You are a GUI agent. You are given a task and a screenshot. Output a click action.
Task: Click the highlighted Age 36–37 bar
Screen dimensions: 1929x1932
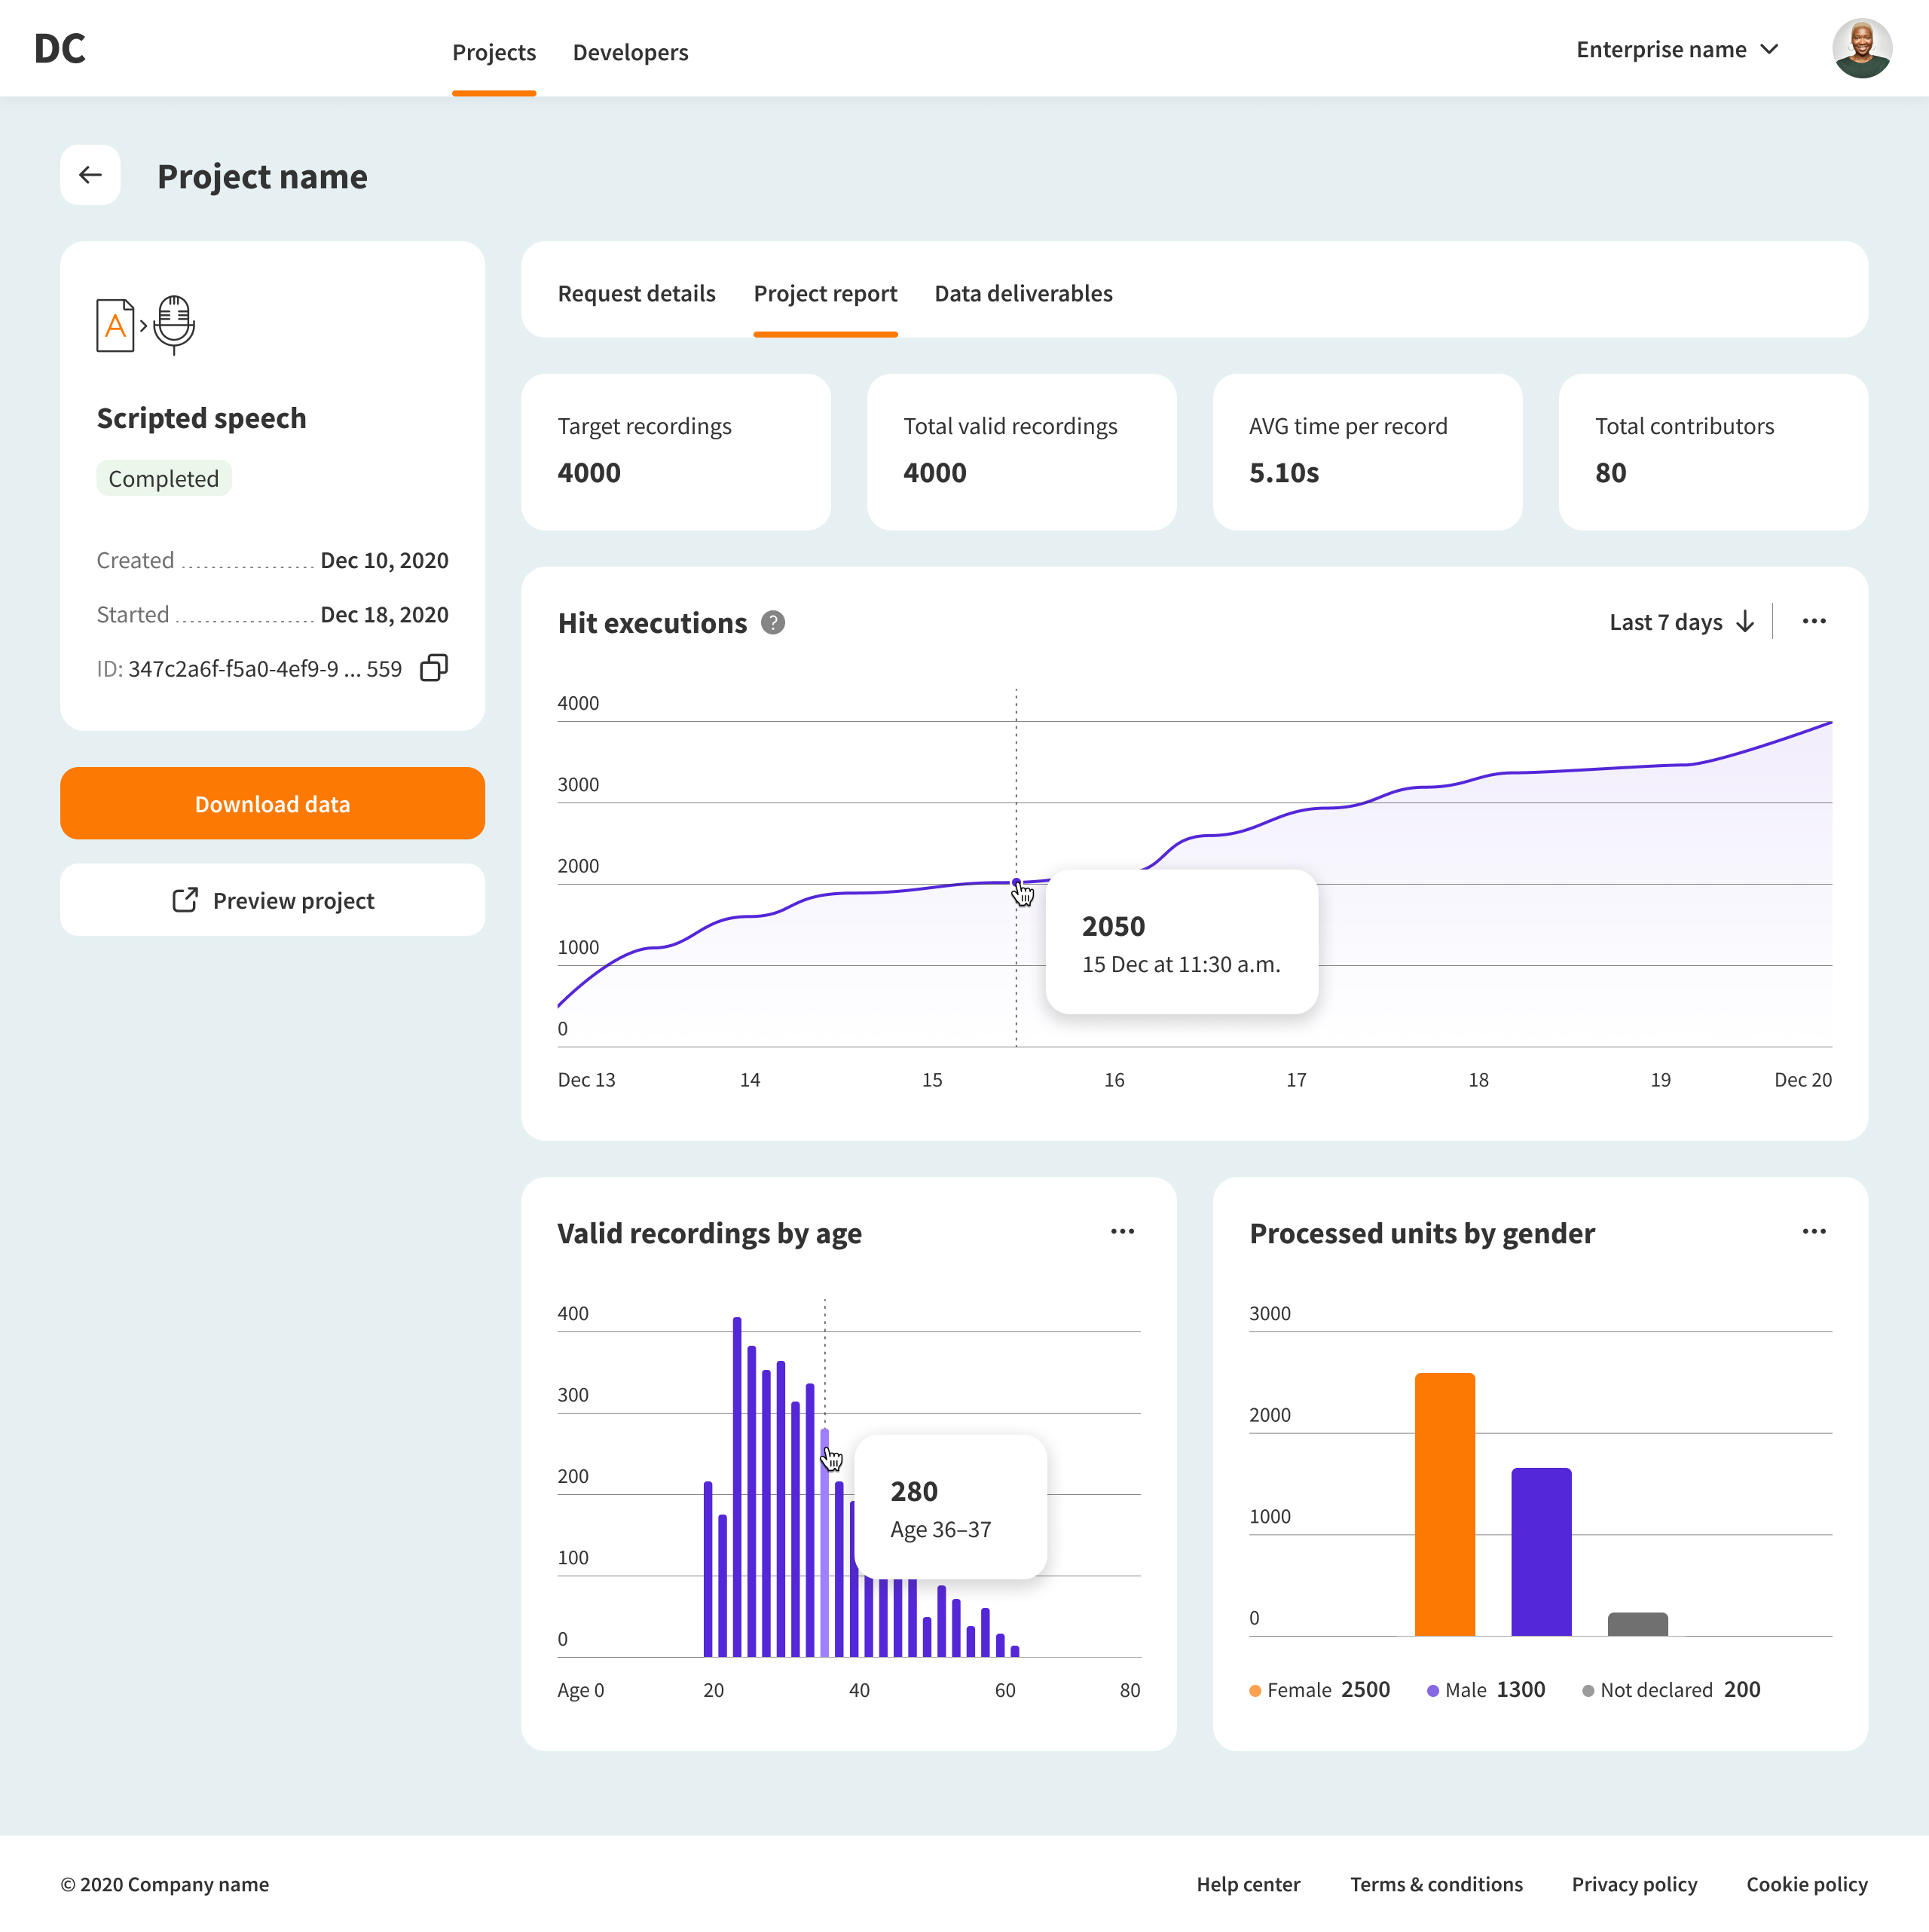pos(824,1560)
